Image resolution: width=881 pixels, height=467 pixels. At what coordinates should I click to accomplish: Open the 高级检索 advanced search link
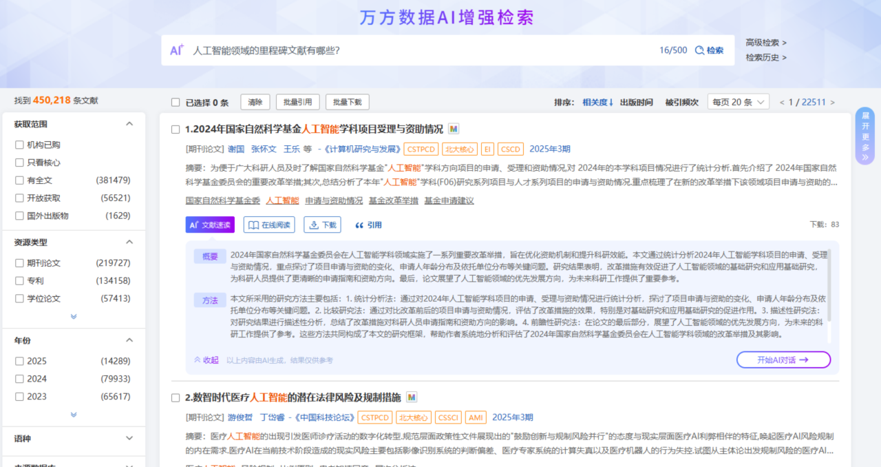765,43
